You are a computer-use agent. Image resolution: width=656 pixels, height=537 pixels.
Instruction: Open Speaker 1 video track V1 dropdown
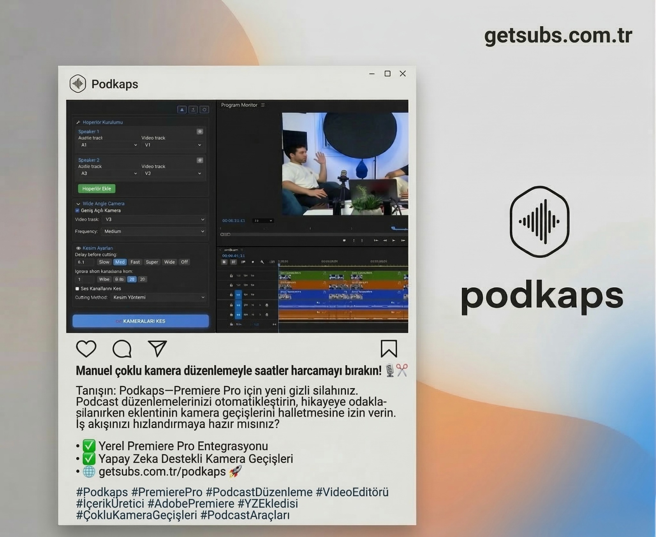coord(173,145)
